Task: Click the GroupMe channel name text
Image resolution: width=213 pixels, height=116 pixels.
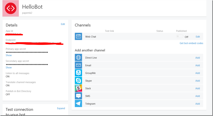Action: 91,73
